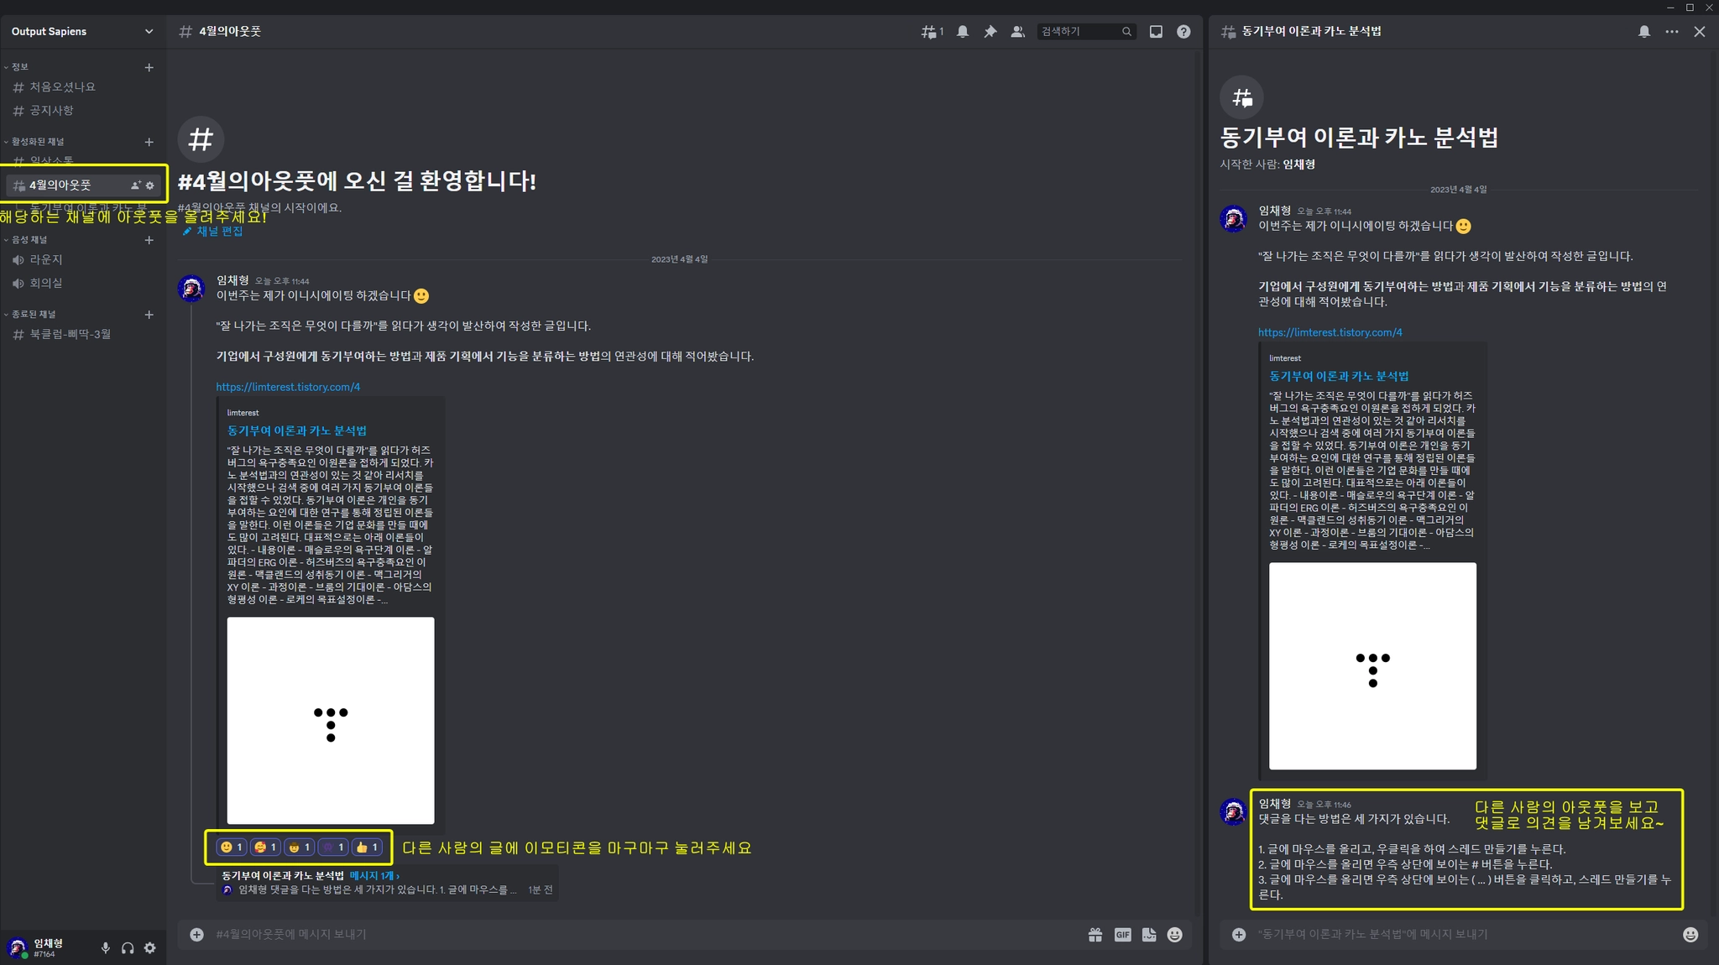Expand the Output Sapiens server dropdown
The height and width of the screenshot is (965, 1719).
[149, 32]
